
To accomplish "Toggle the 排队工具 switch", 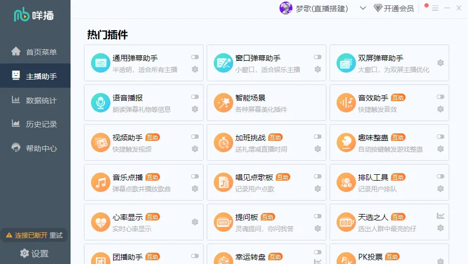I will [x=440, y=176].
